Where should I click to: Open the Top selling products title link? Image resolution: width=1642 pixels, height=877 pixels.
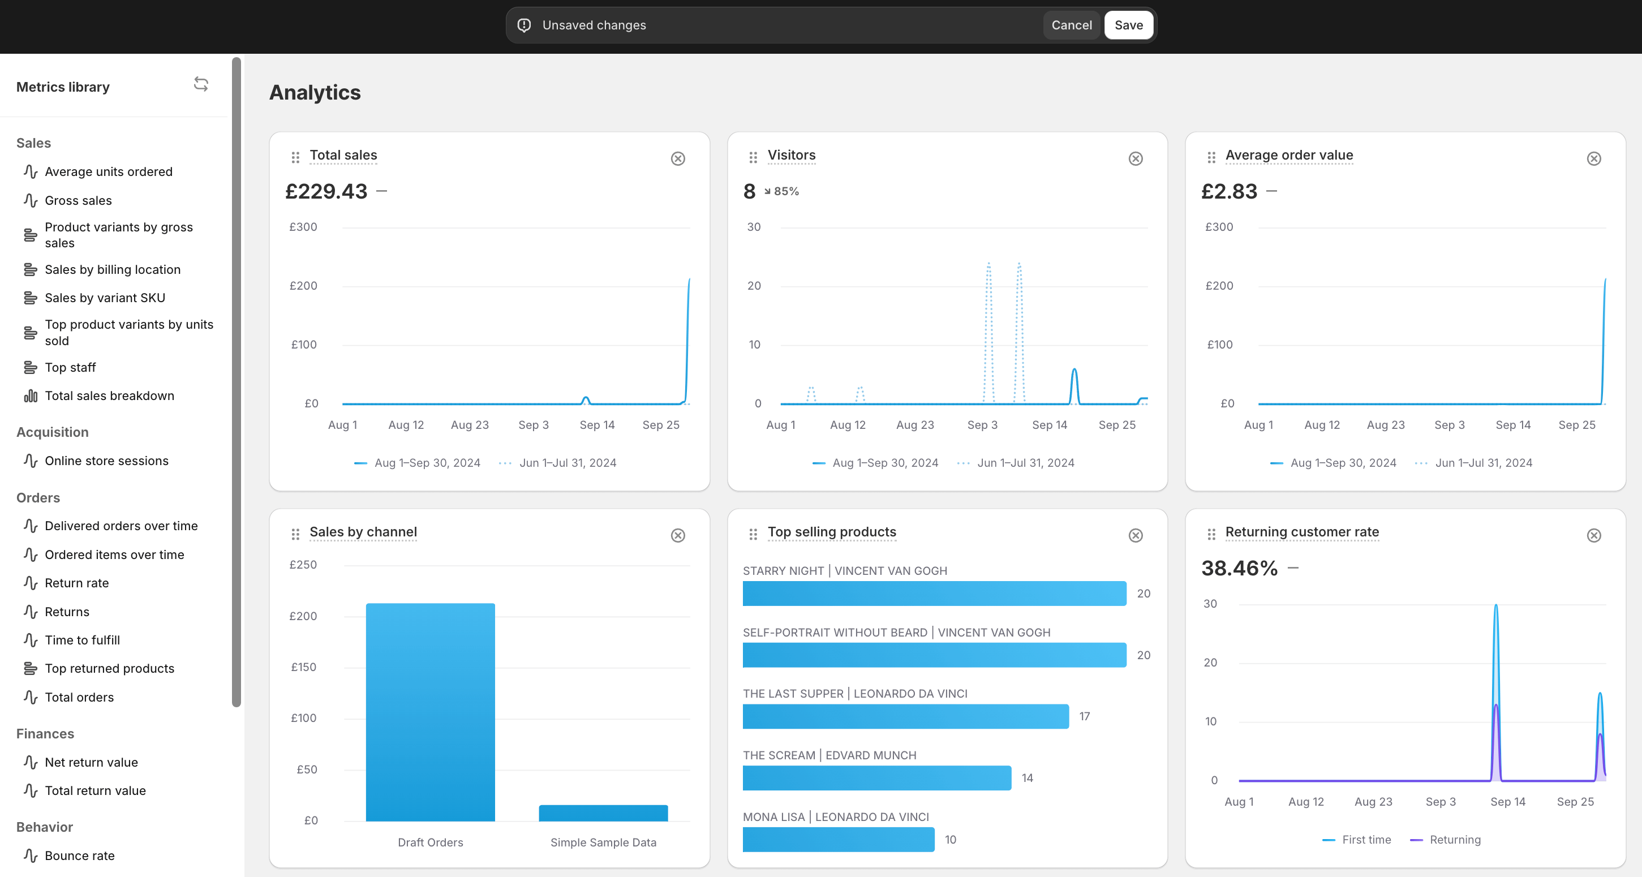coord(831,531)
